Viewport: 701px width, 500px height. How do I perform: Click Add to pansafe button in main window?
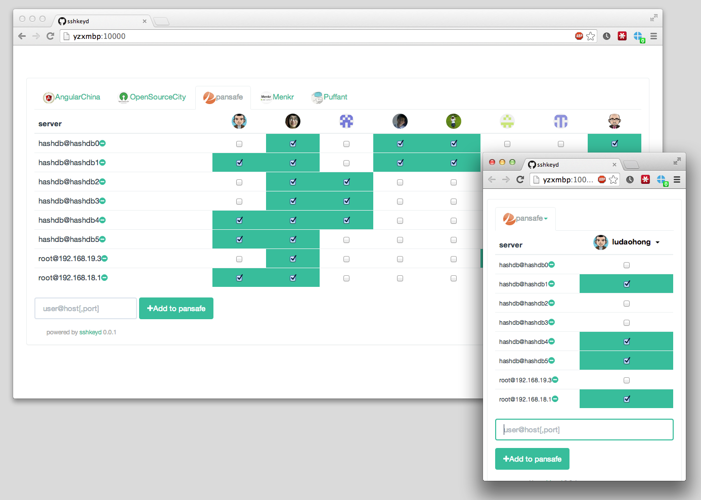[x=176, y=309]
